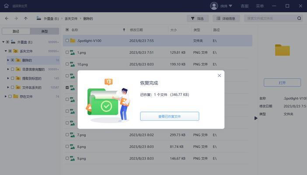Click the 外置盘 (E:) breadcrumb

click(51, 19)
